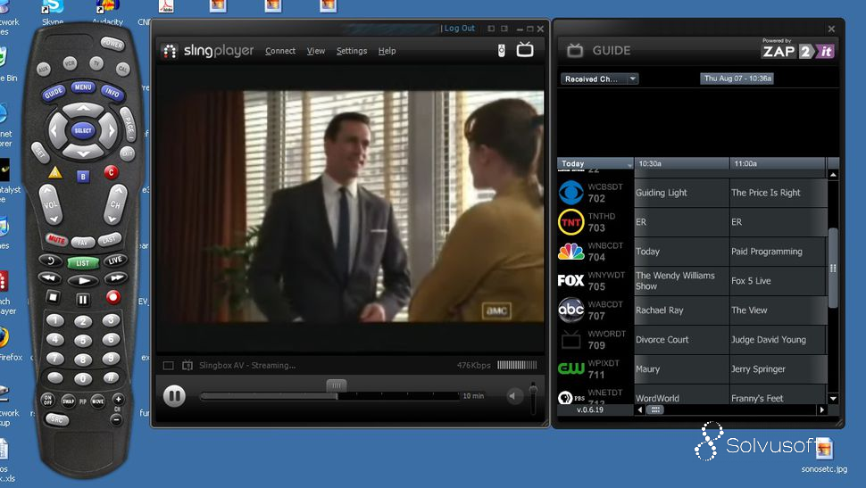Click the INFO button on the remote
Image resolution: width=866 pixels, height=488 pixels.
click(x=112, y=92)
